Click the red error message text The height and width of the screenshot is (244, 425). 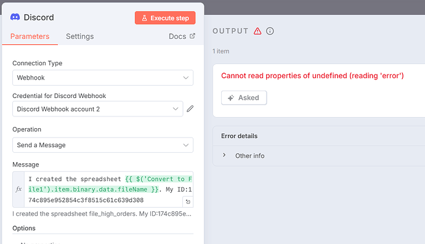point(312,76)
